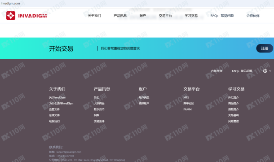
Task: Click the PAMM footer link
Action: coord(187,109)
